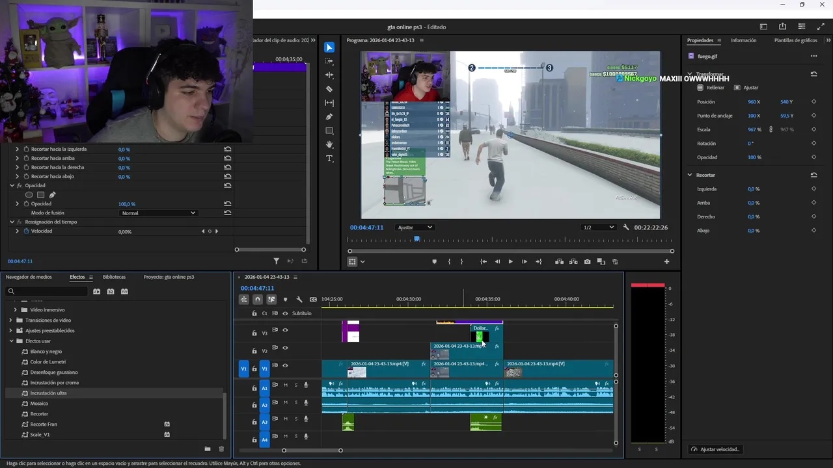Toggle insert sequences as nests button

(244, 300)
